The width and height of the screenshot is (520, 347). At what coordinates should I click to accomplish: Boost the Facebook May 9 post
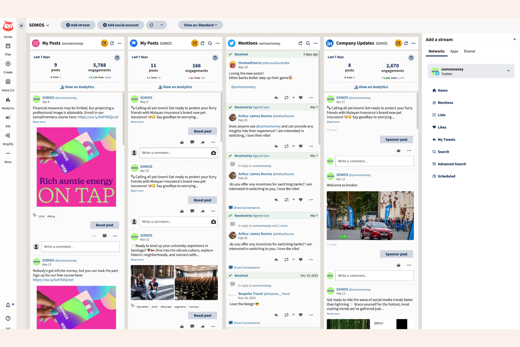click(203, 131)
